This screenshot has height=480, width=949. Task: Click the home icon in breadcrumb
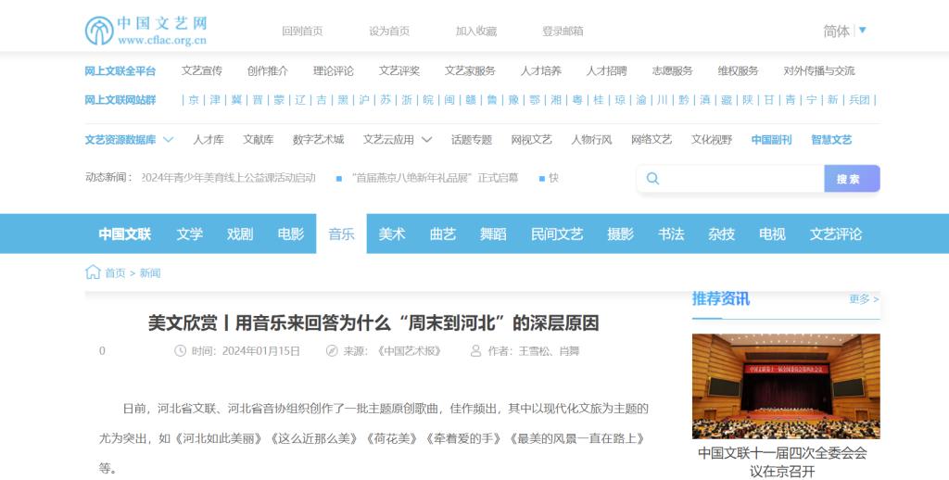click(93, 272)
